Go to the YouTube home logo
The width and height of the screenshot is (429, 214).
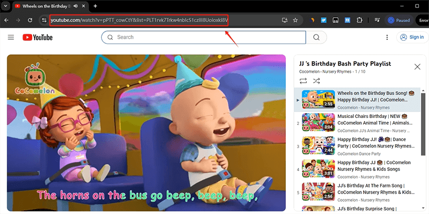point(38,38)
